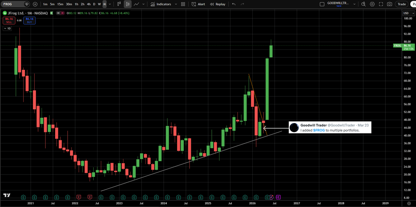Switch to the D daily timeframe
This screenshot has height=207, width=416.
tap(94, 4)
